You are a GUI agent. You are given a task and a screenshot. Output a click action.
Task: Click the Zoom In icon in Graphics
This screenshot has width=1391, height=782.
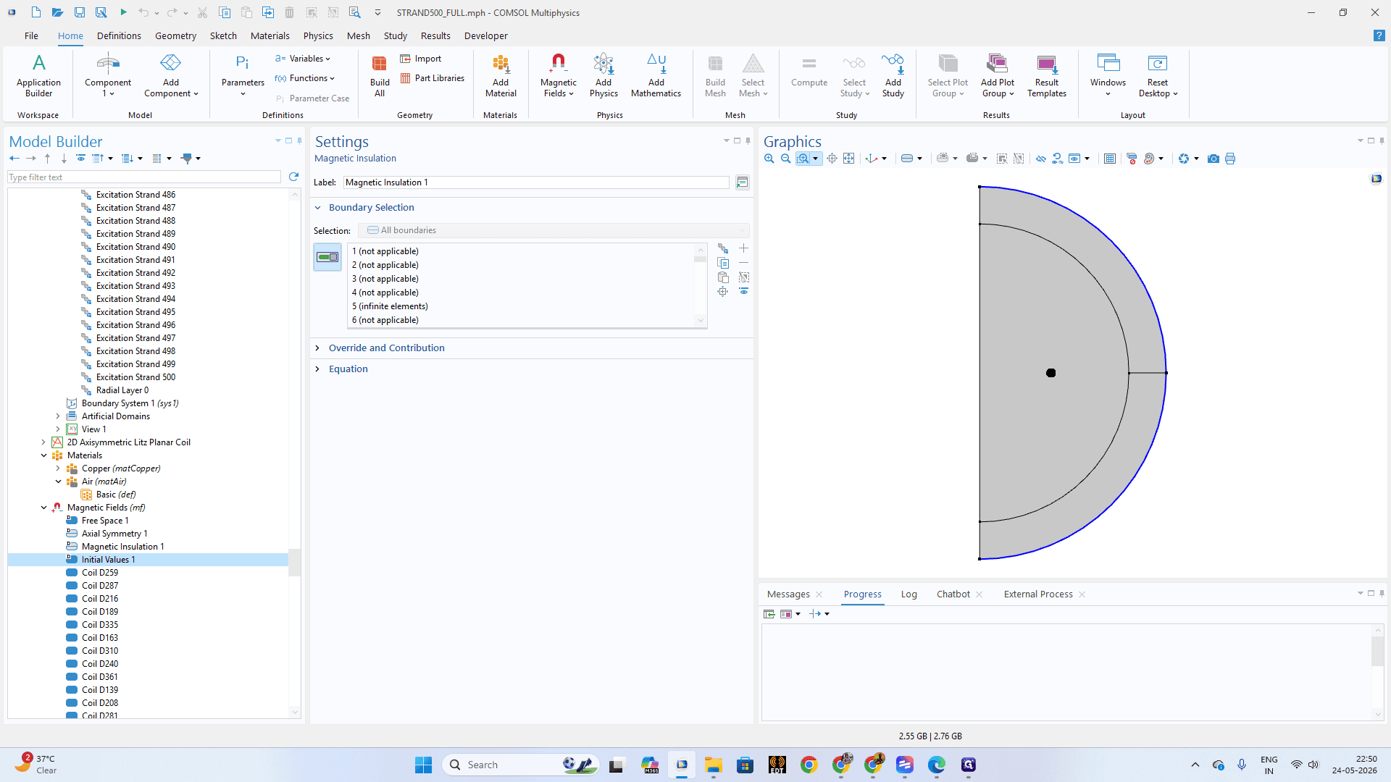coord(769,159)
